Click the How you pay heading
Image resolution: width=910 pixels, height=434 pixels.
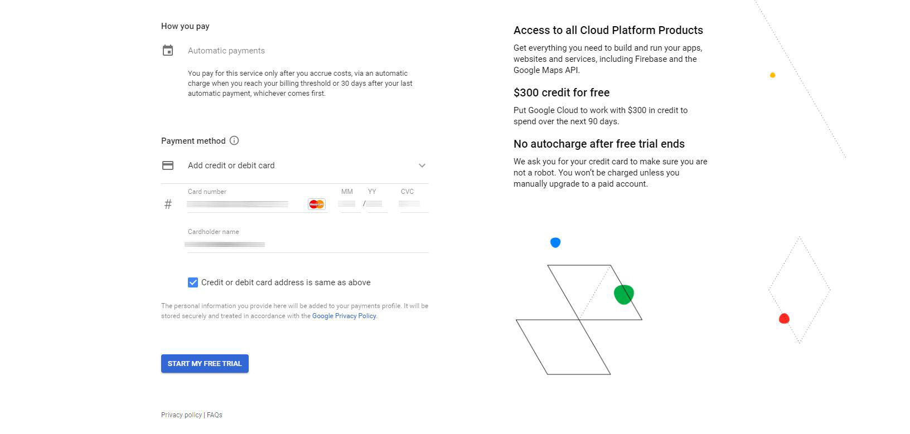pos(185,26)
